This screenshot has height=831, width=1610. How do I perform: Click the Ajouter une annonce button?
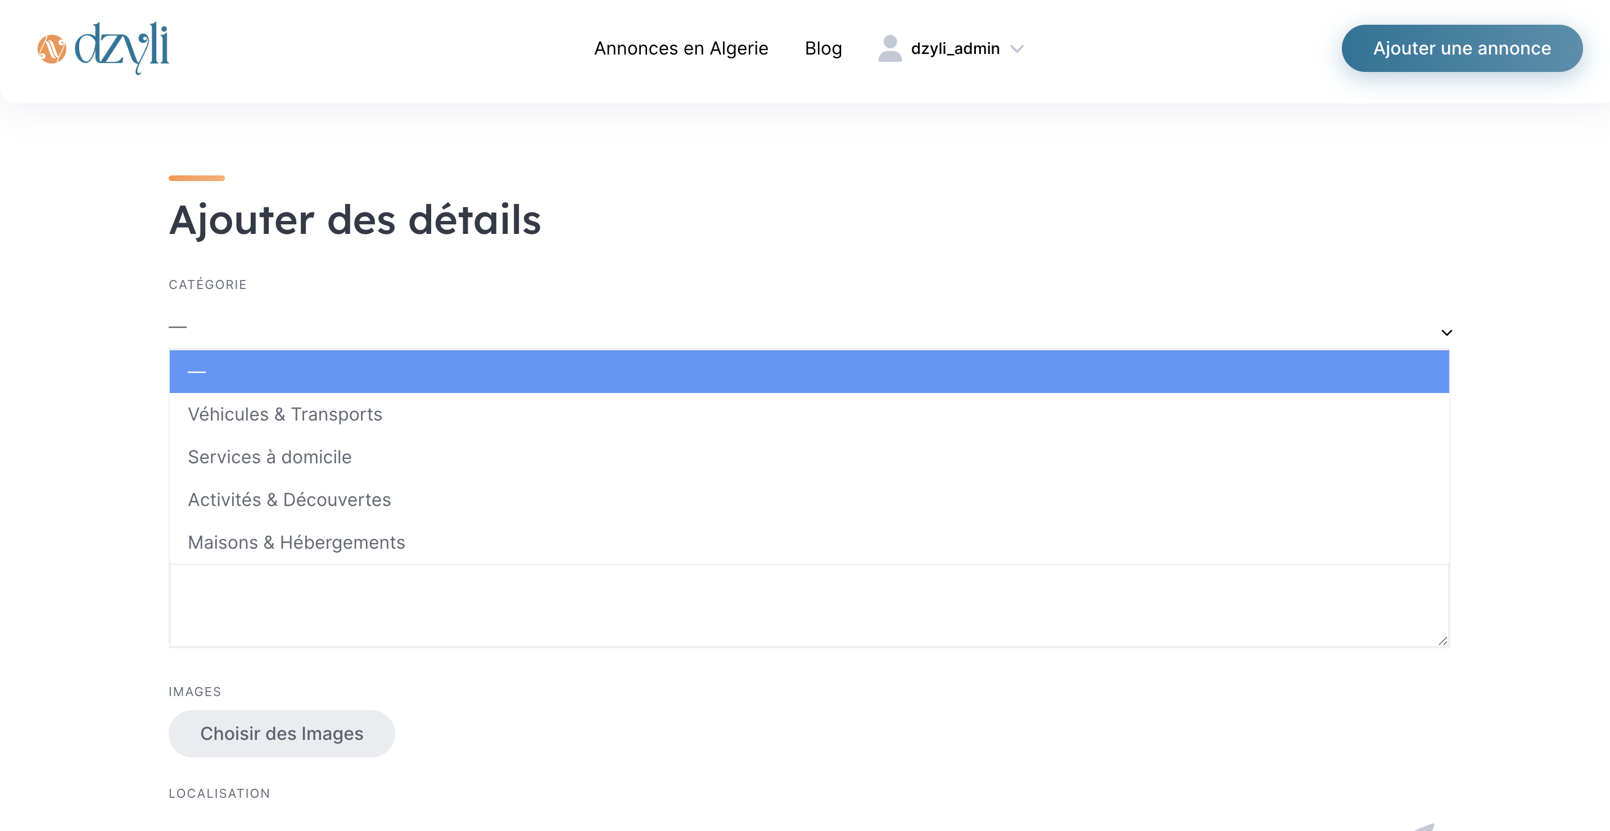click(x=1461, y=48)
